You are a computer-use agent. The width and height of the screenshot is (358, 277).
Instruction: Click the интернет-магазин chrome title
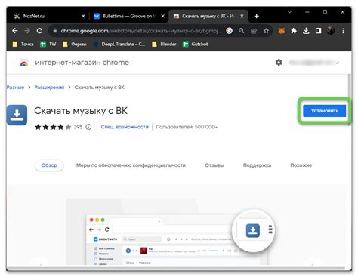point(82,63)
